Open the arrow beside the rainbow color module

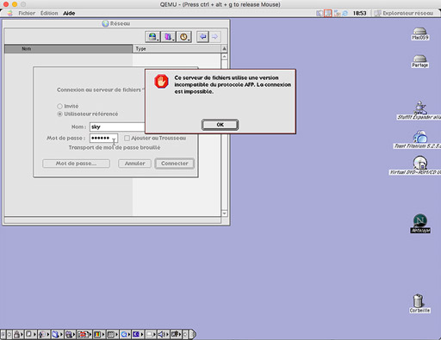tap(103, 334)
